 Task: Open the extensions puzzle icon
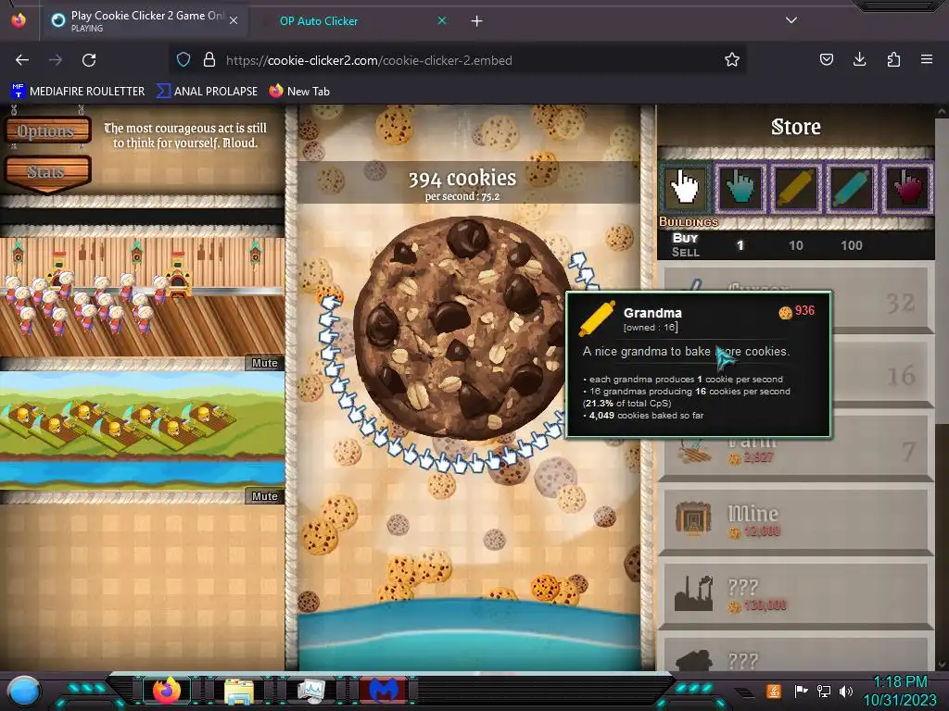pos(893,59)
